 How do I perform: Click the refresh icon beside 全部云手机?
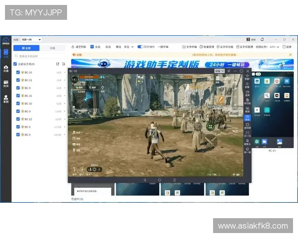click(x=58, y=64)
